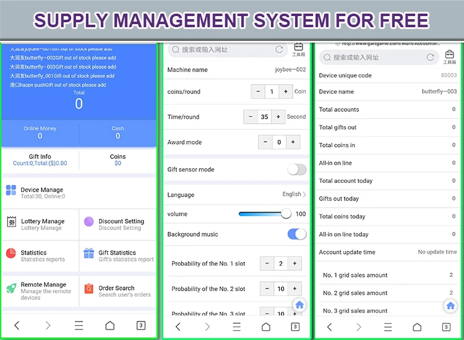This screenshot has width=464, height=340.
Task: Enable Gift sensor mode switch
Action: [297, 169]
